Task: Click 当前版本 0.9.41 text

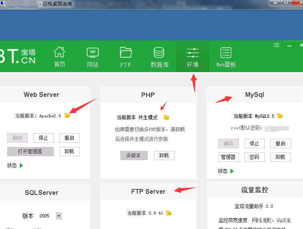Action: [145, 213]
